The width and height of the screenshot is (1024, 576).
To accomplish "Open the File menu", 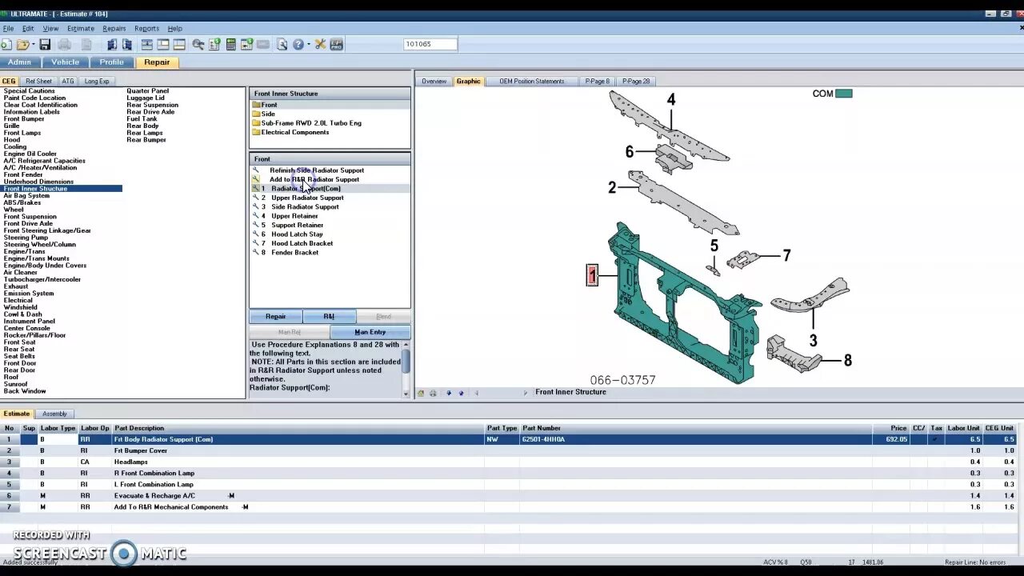I will pyautogui.click(x=8, y=28).
